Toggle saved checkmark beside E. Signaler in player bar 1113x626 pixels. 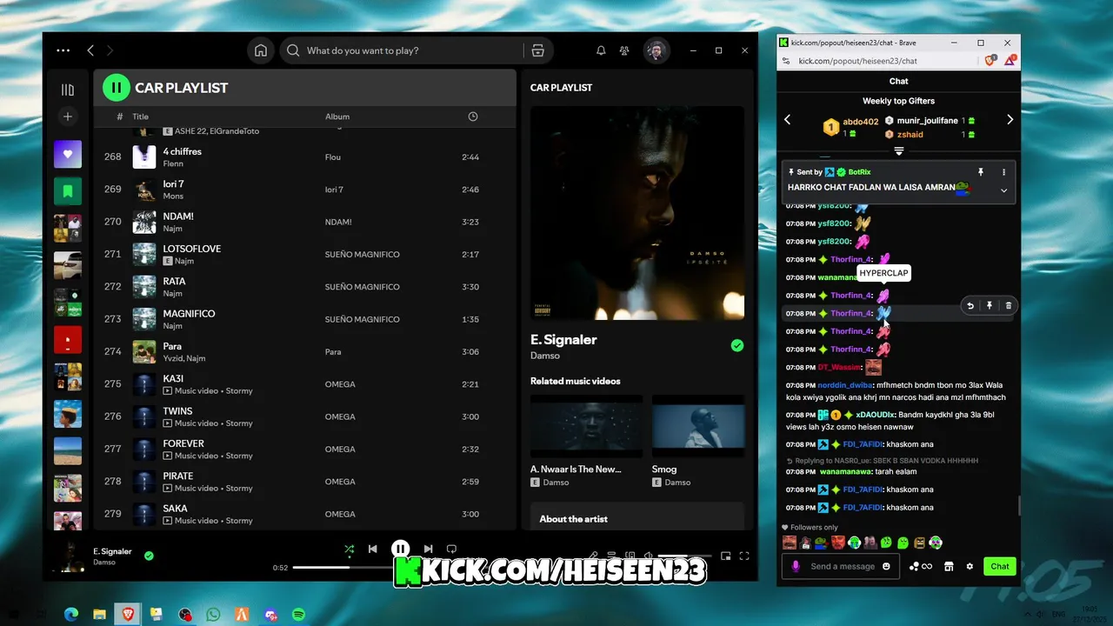pos(149,556)
